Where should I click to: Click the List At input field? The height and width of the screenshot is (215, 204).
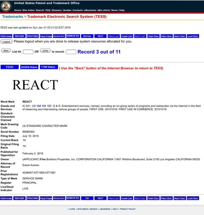[28, 52]
